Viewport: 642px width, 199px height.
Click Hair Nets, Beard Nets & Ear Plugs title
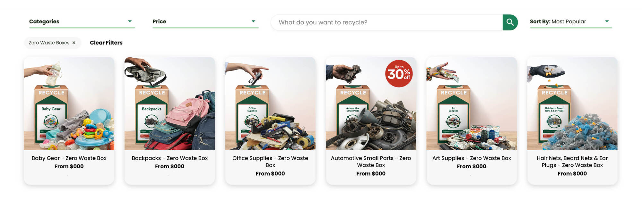click(x=572, y=162)
